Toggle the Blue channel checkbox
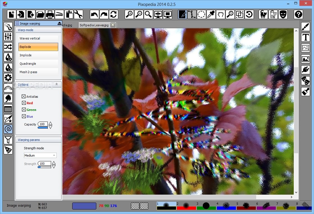 (24, 116)
